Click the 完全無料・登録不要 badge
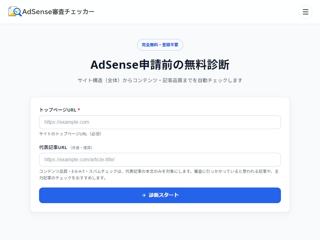Image resolution: width=320 pixels, height=240 pixels. [x=160, y=45]
